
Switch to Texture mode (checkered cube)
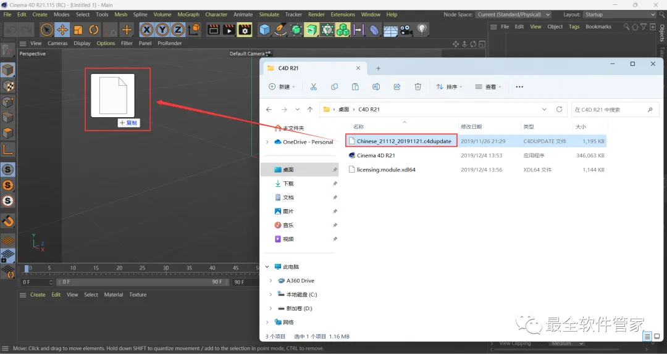pyautogui.click(x=7, y=86)
